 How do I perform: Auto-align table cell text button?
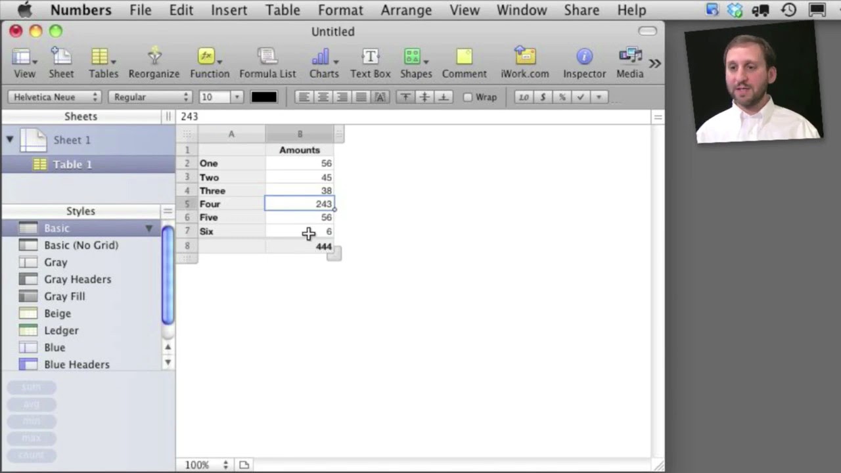tap(380, 97)
